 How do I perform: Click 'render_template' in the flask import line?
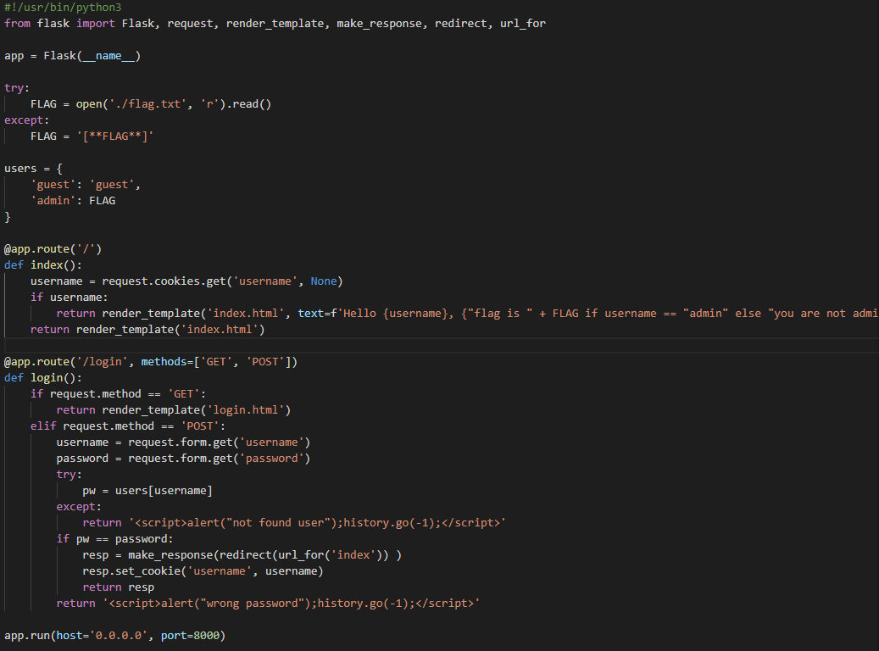click(x=275, y=24)
